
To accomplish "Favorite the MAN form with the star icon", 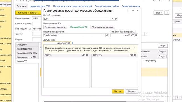I will coord(17,1).
